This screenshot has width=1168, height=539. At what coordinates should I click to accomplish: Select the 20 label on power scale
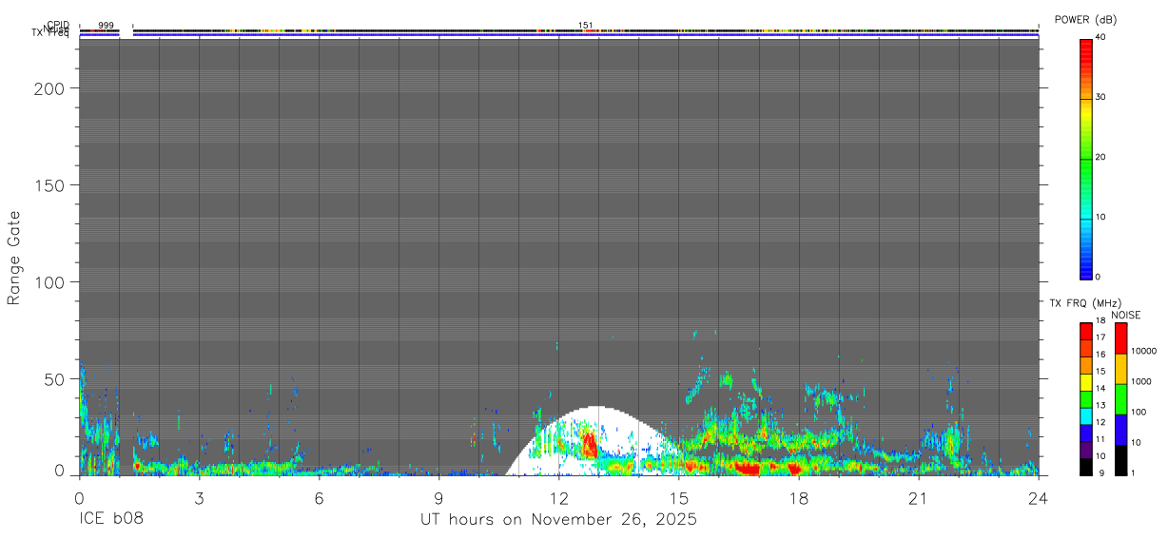[1100, 157]
